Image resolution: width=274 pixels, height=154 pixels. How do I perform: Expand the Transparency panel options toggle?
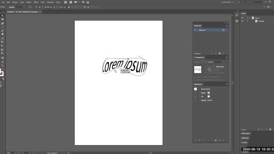click(194, 57)
